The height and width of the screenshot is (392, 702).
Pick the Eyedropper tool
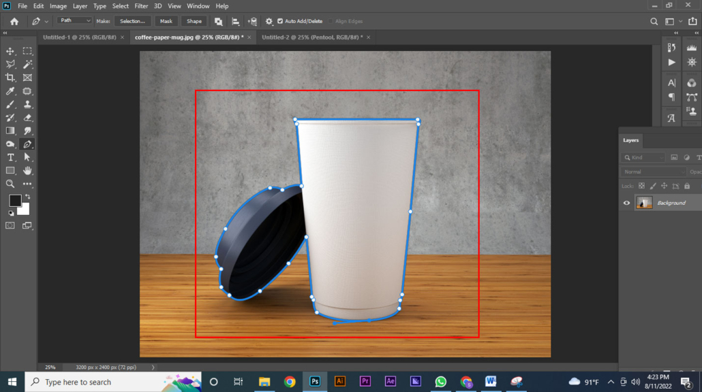pyautogui.click(x=10, y=91)
